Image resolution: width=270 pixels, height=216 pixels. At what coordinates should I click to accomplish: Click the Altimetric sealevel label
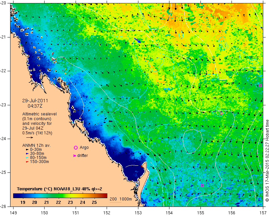tap(39, 114)
